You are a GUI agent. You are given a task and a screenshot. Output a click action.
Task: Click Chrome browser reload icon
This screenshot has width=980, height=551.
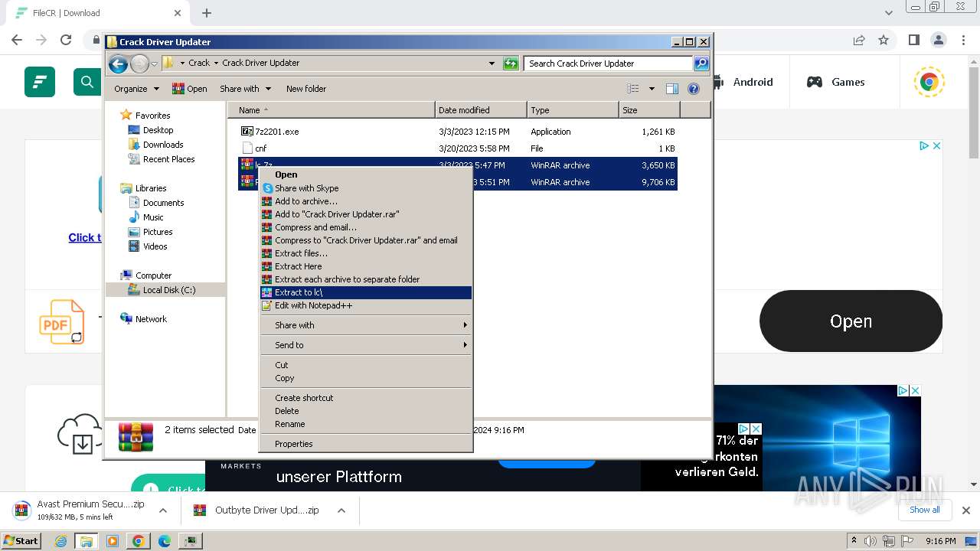[66, 40]
